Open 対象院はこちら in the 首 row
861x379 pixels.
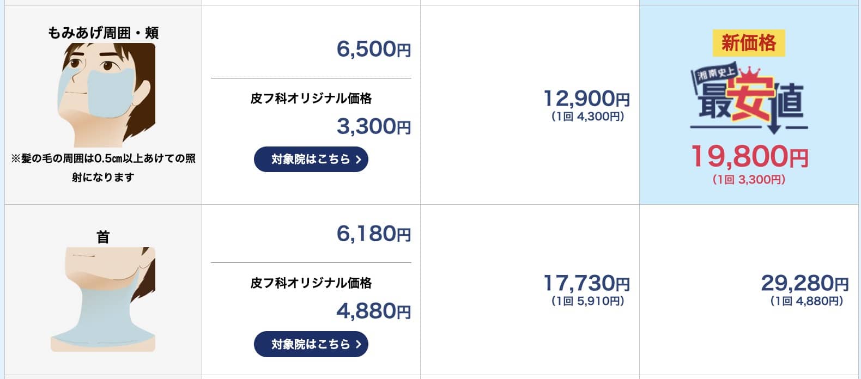[311, 344]
